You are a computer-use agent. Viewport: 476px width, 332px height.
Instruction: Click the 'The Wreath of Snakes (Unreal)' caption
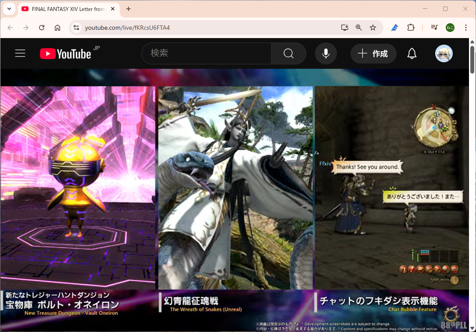coord(206,309)
